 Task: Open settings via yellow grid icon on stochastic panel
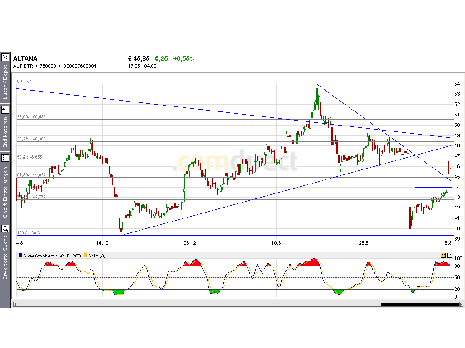click(x=443, y=256)
